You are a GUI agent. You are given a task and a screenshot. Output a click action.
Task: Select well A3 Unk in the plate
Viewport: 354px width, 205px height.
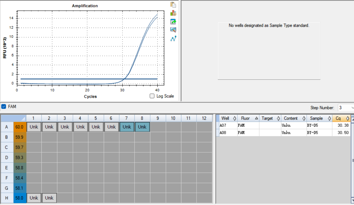click(x=65, y=127)
